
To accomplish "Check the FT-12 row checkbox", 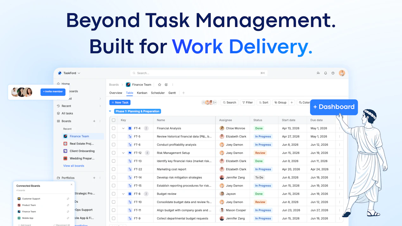I will pos(114,153).
